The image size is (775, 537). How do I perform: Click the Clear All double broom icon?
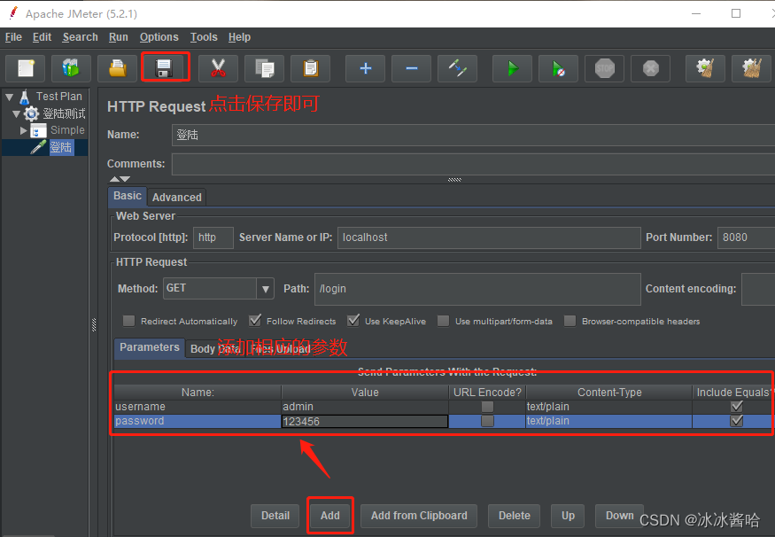click(x=751, y=68)
